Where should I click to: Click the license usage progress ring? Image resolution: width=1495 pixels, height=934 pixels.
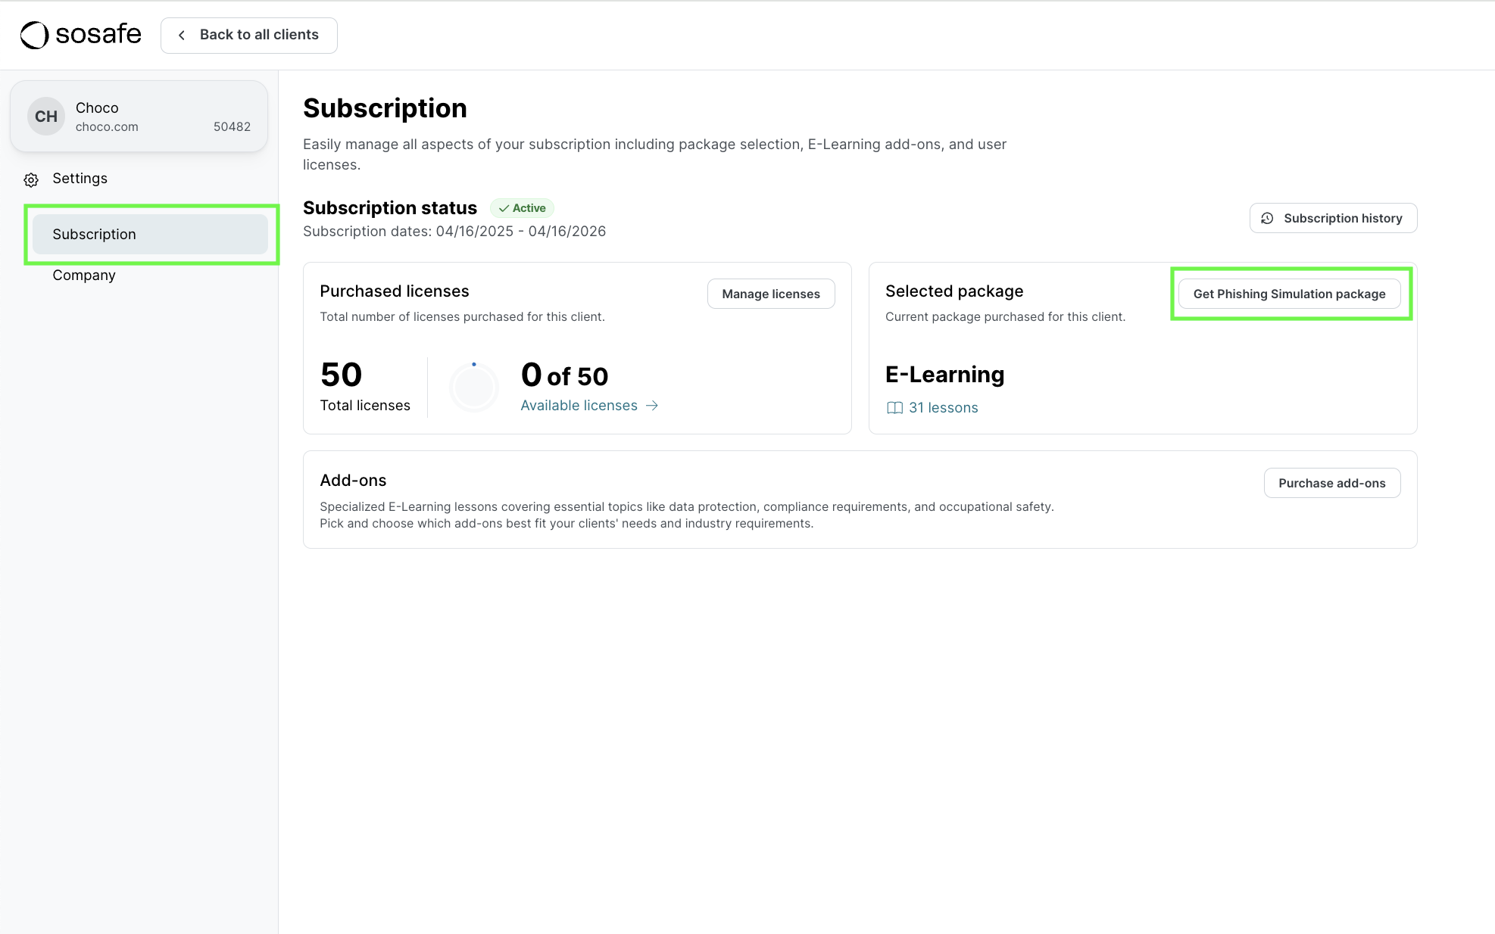[x=474, y=387]
